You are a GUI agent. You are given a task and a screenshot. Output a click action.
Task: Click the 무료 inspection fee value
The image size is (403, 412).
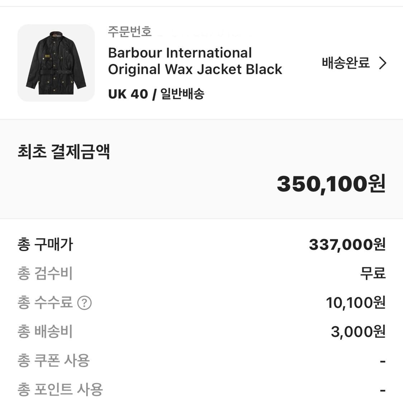point(373,274)
